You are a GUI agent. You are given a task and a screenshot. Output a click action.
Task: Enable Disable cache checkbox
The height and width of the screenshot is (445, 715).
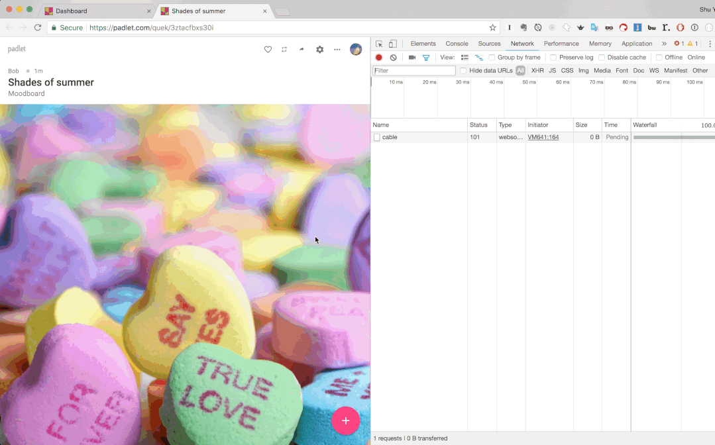click(x=602, y=58)
